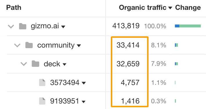Click the gizmo.ai folder icon
This screenshot has width=206, height=109.
point(23,26)
